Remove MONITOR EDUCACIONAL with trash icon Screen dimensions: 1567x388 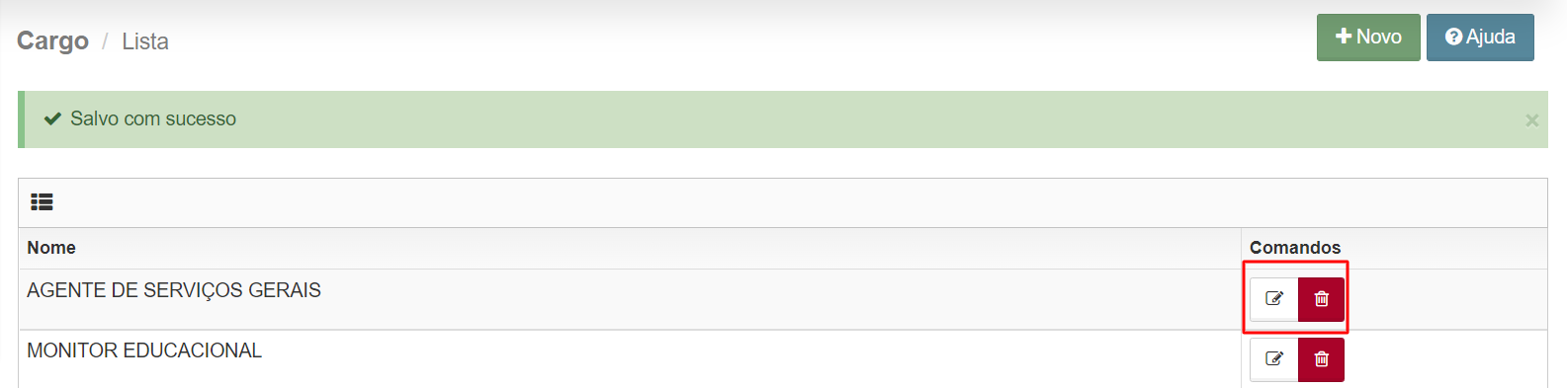pos(1321,359)
